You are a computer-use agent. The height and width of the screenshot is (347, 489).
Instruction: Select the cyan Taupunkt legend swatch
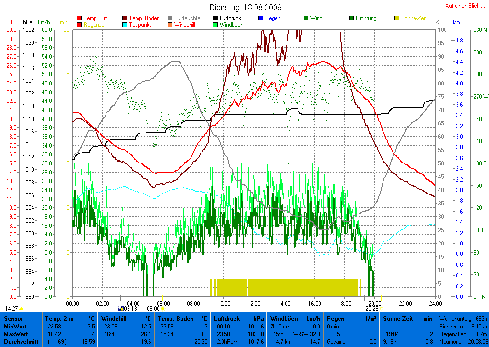[x=125, y=25]
